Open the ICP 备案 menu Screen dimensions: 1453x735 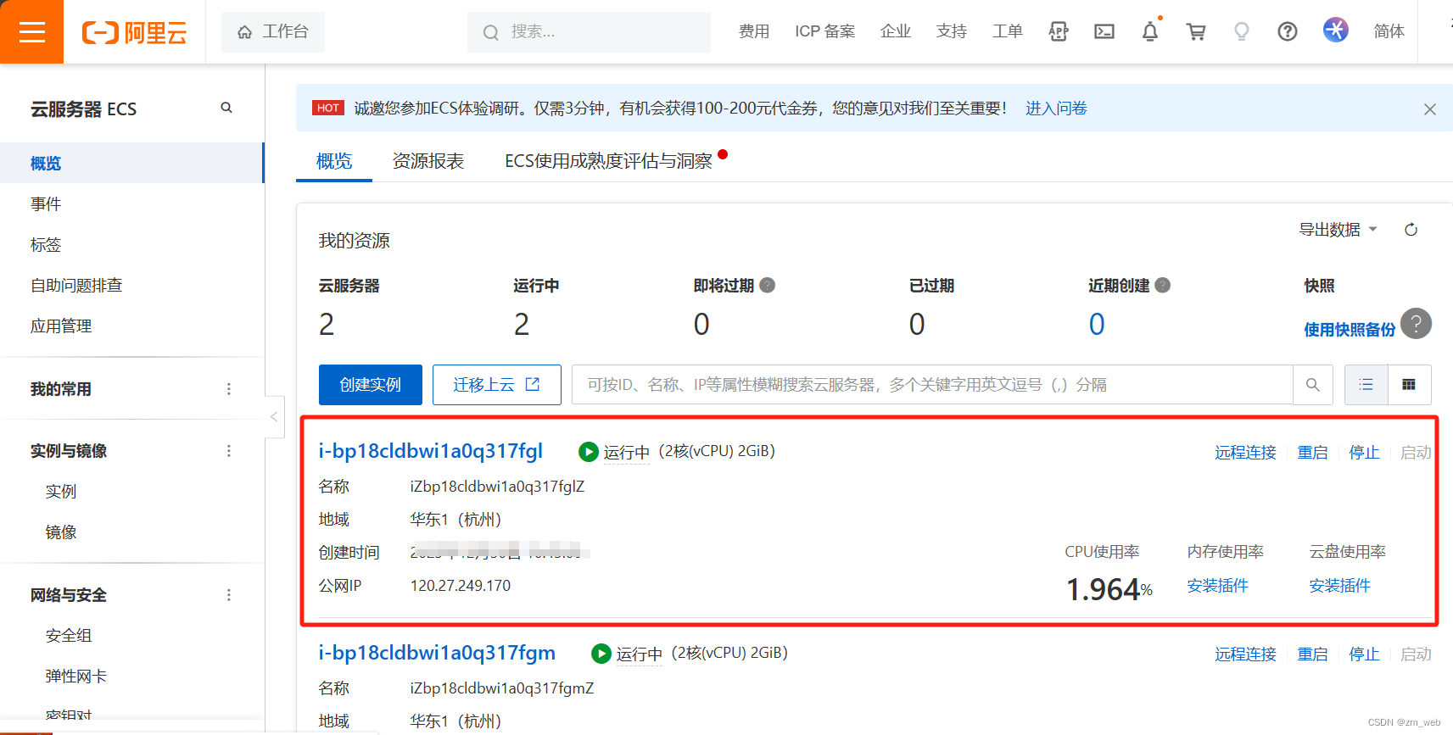(824, 32)
